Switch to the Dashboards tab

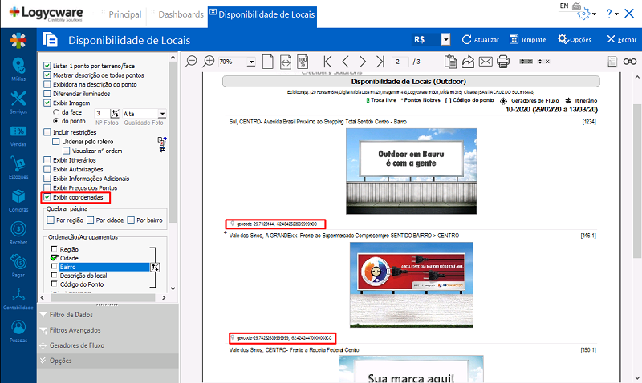coord(180,14)
